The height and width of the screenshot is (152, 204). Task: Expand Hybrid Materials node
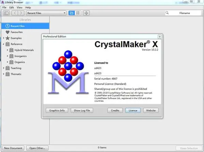(8, 50)
